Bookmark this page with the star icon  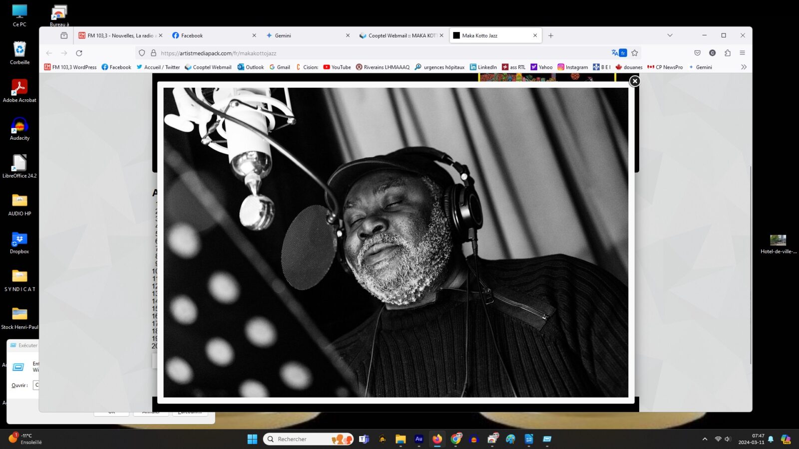635,53
